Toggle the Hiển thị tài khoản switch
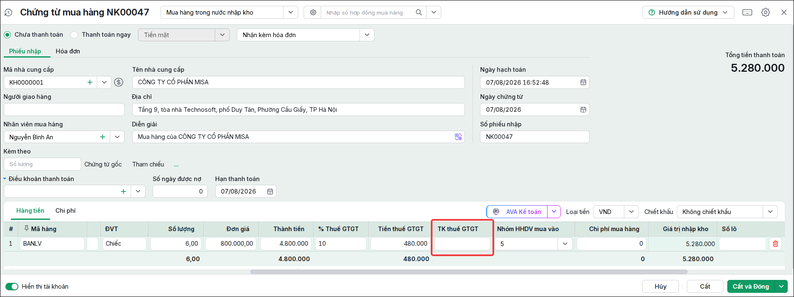 pos(12,287)
